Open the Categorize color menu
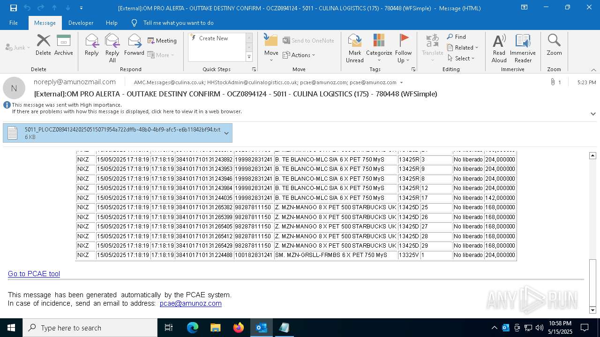Viewport: 600px width, 337px height. tap(379, 48)
